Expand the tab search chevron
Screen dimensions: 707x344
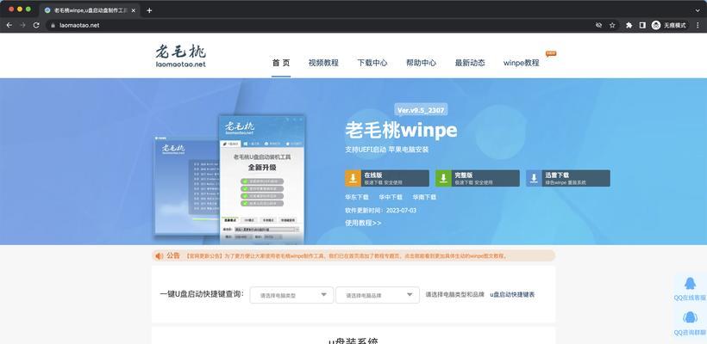point(698,10)
